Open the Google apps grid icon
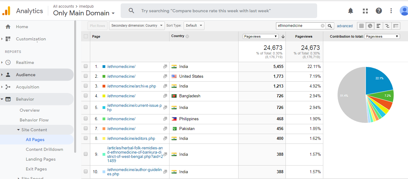Image resolution: width=408 pixels, height=179 pixels. [365, 11]
